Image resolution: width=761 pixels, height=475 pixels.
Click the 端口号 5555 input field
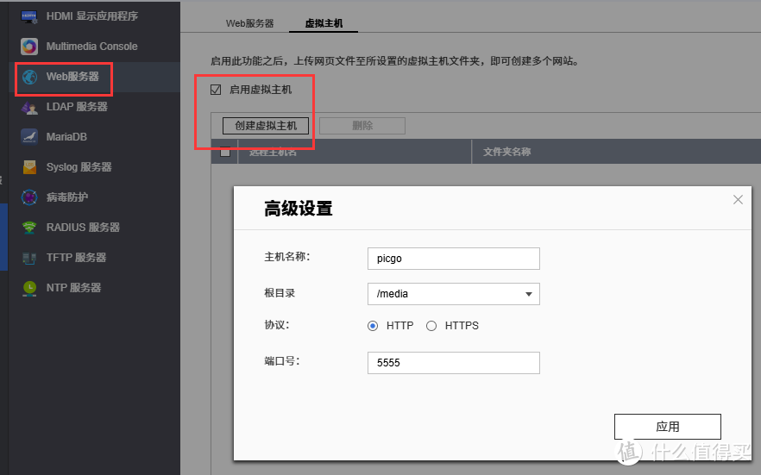click(x=453, y=363)
